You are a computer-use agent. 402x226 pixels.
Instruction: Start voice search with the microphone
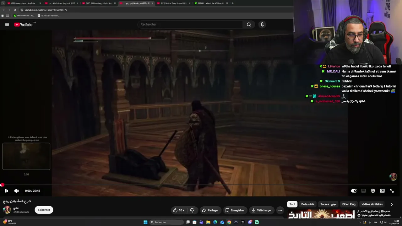[262, 24]
